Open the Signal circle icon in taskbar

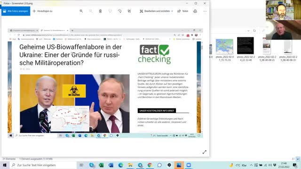159,165
